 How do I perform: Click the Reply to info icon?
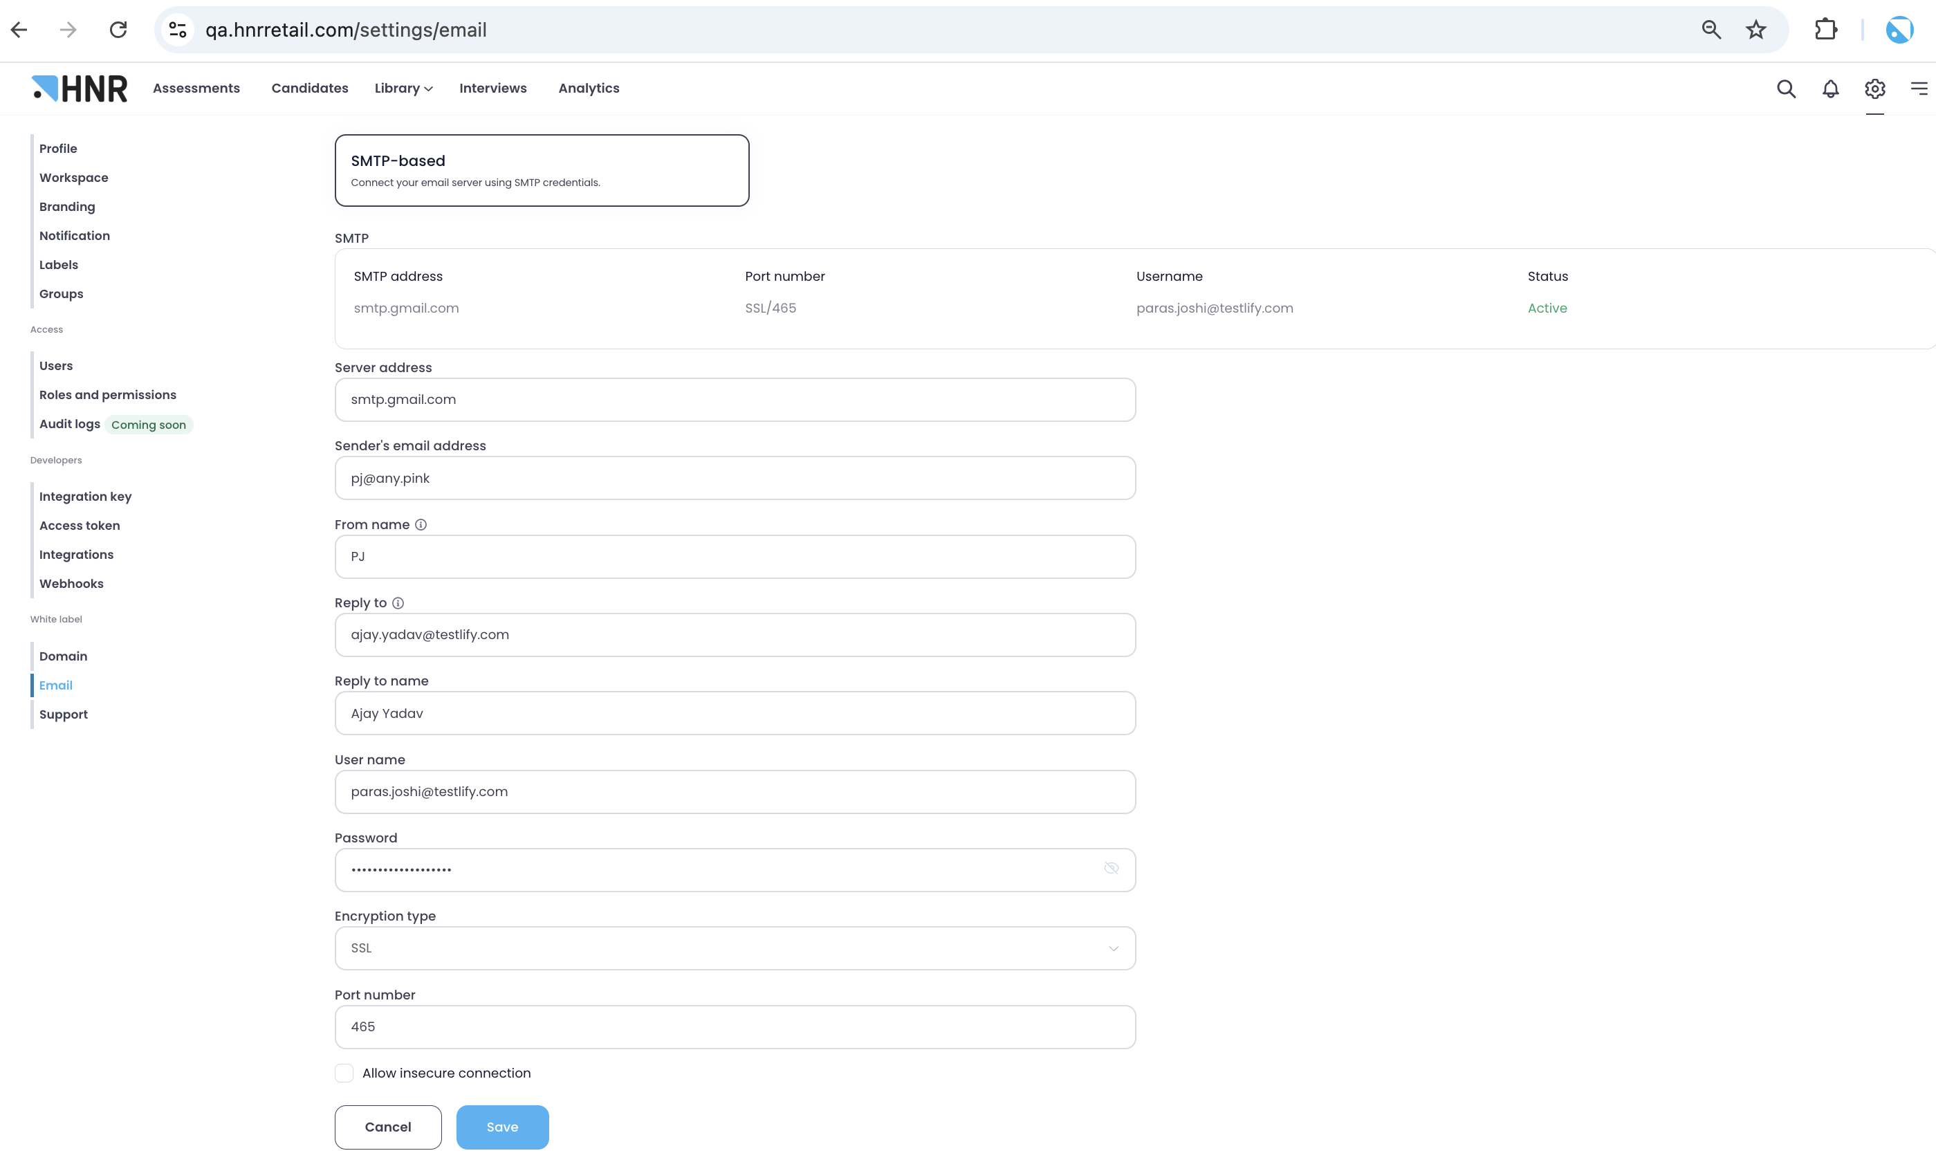398,603
